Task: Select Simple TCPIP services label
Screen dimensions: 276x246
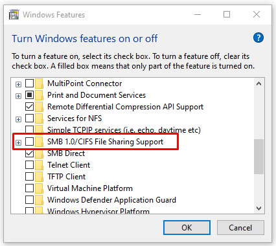Action: [124, 130]
